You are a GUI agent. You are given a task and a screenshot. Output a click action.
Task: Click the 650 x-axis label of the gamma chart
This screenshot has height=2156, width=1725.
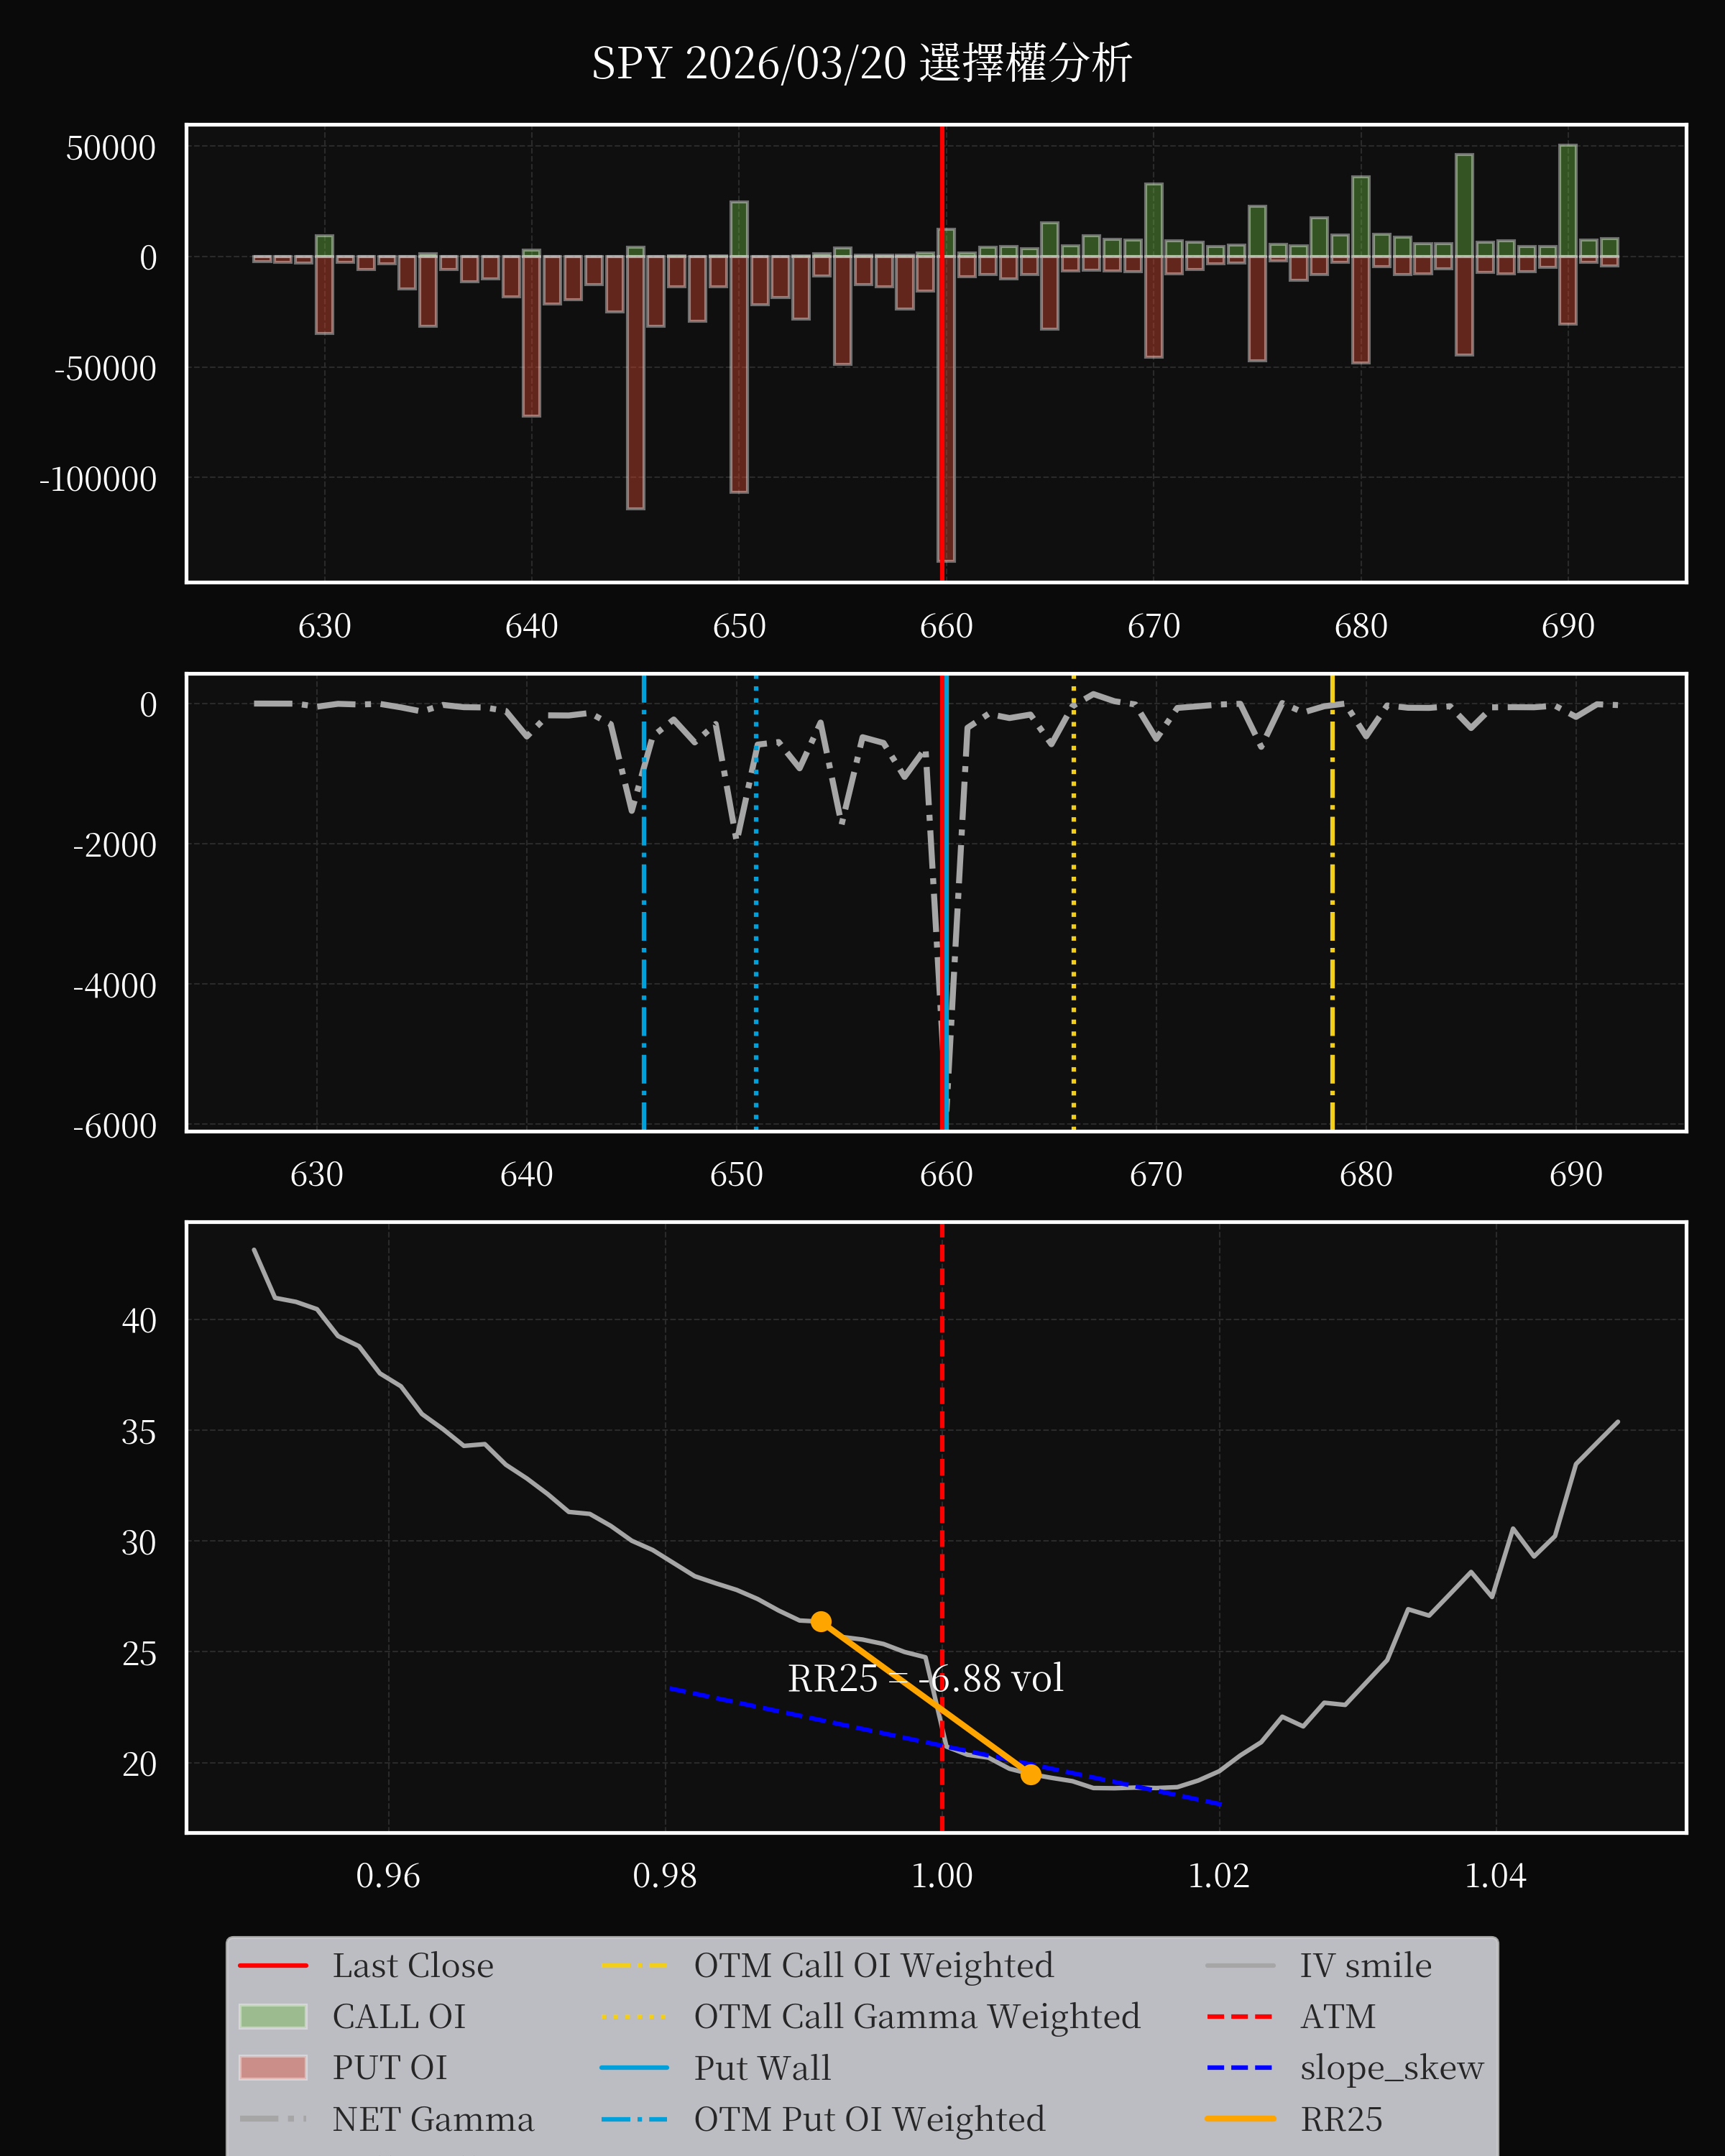[736, 1174]
